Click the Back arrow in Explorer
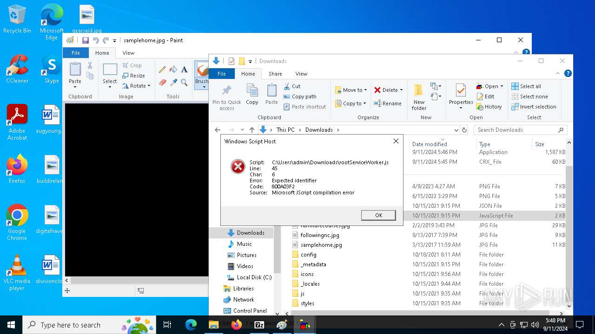 coord(218,130)
